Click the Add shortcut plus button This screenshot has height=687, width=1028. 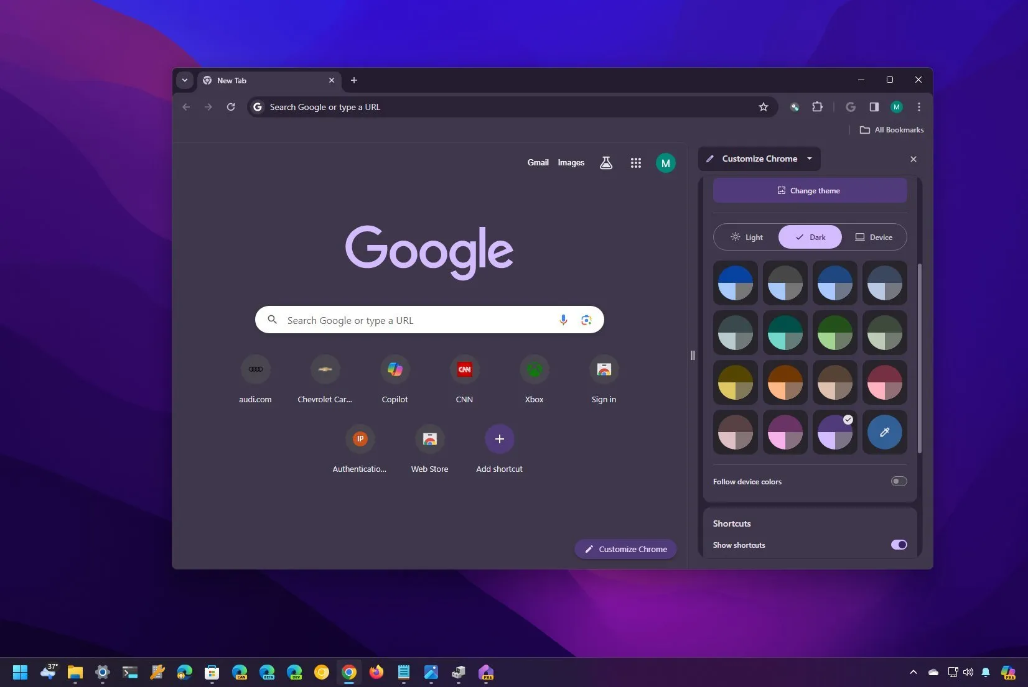500,439
